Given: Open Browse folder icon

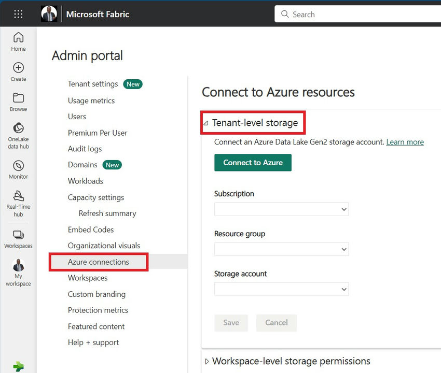Looking at the screenshot, I should tap(18, 102).
